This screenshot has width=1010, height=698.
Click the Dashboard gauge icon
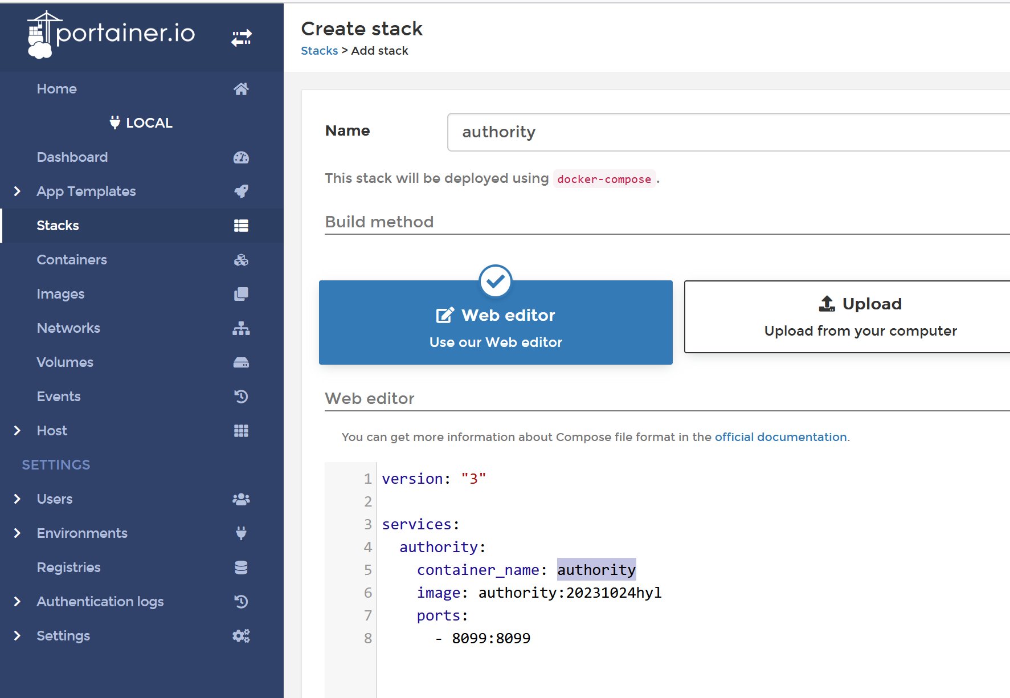tap(241, 157)
